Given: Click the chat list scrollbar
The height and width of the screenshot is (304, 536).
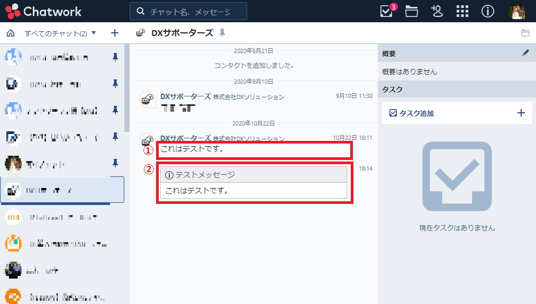Looking at the screenshot, I should (127, 88).
